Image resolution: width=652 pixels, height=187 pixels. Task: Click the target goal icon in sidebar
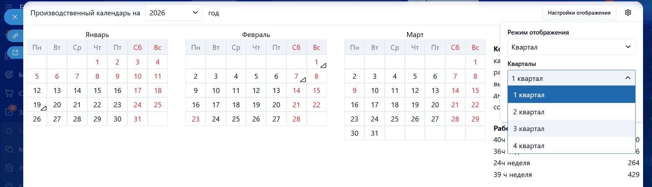9,75
